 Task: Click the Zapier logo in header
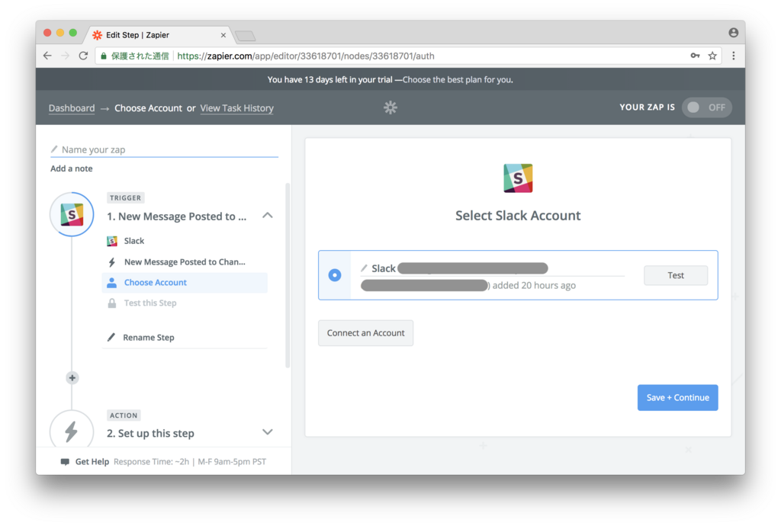(x=390, y=107)
